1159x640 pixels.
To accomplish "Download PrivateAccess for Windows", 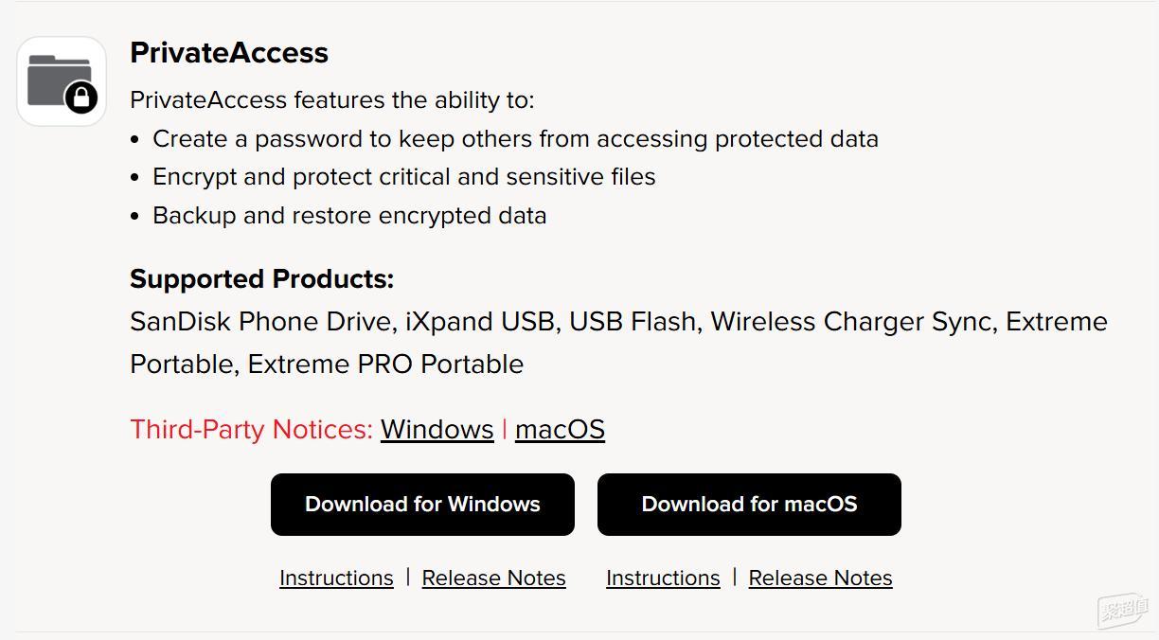I will [x=422, y=505].
